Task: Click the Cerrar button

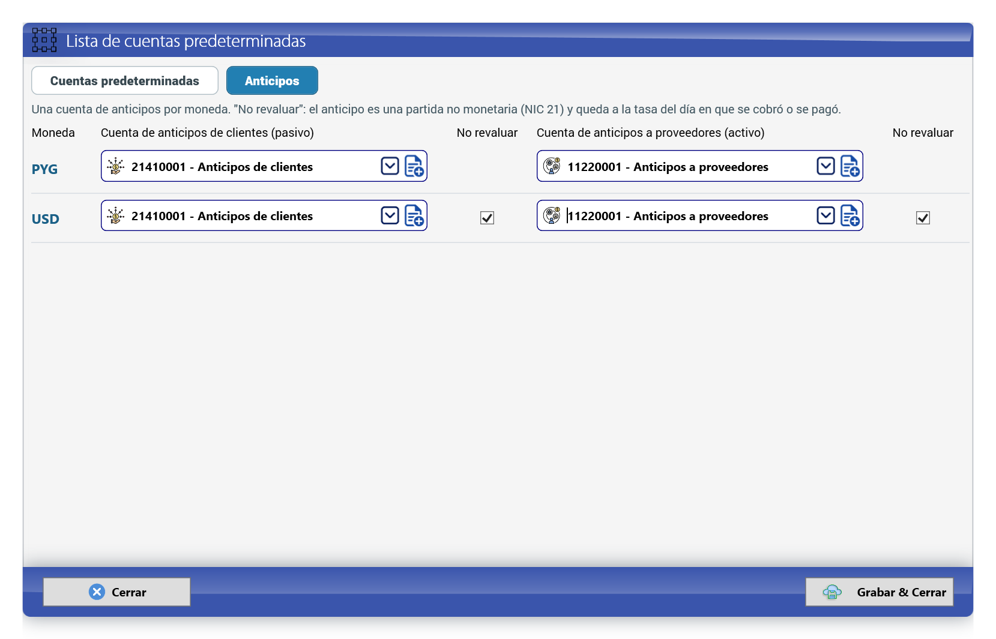Action: click(116, 592)
